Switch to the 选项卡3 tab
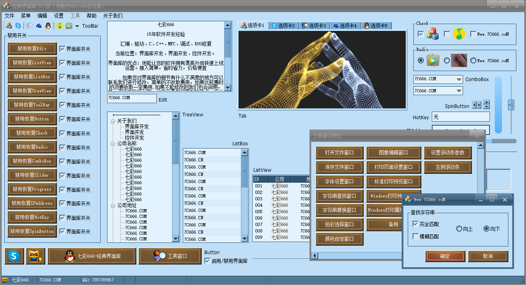The width and height of the screenshot is (526, 285). click(314, 26)
